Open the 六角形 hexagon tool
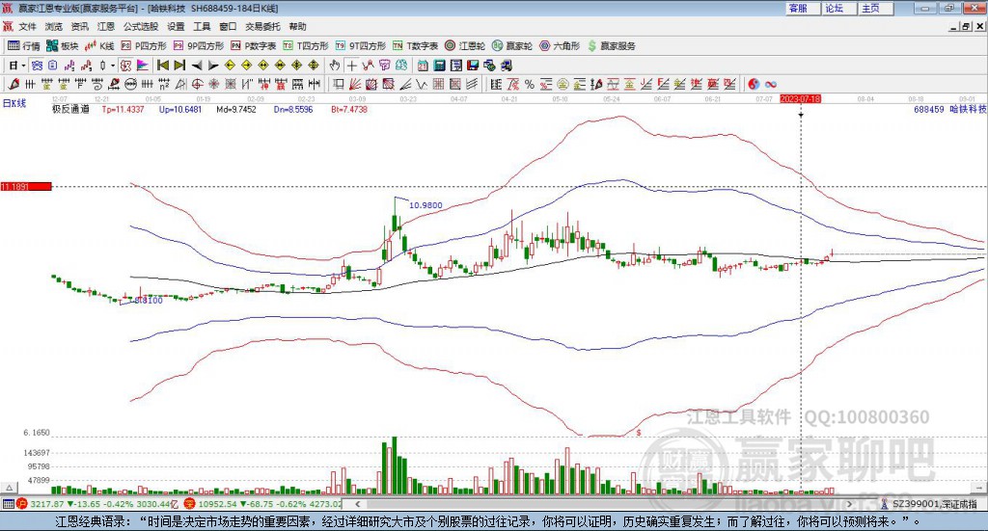The image size is (988, 531). pos(560,46)
